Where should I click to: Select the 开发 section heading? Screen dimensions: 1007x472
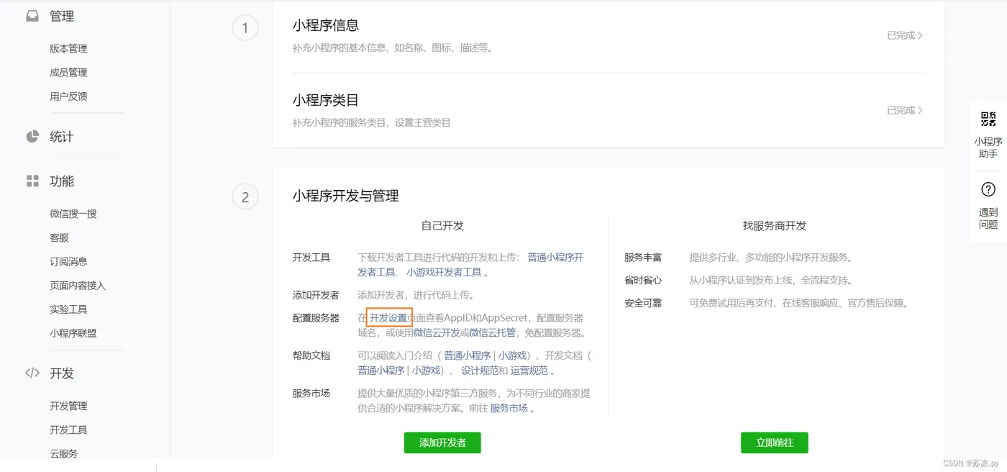point(62,373)
